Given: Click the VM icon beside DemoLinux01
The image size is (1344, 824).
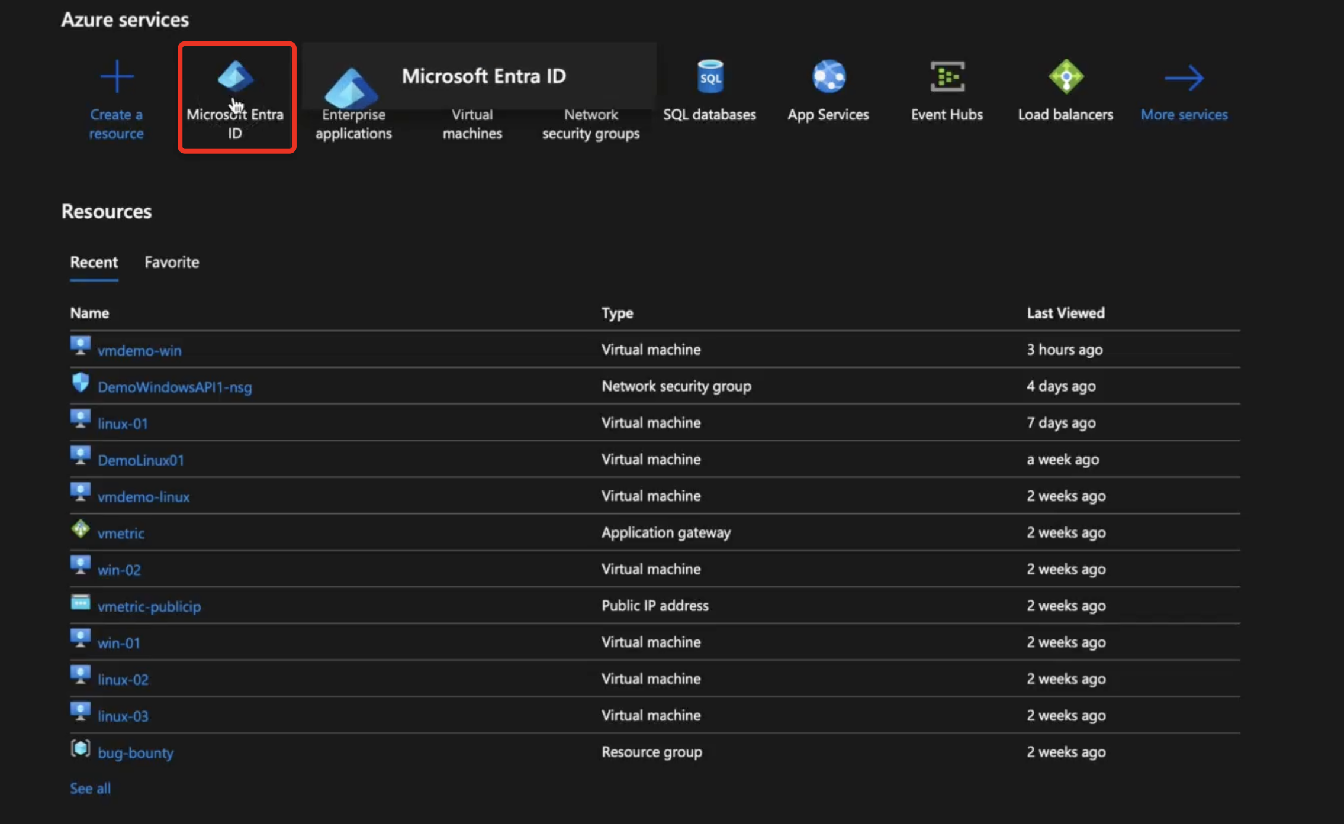Looking at the screenshot, I should pos(81,455).
